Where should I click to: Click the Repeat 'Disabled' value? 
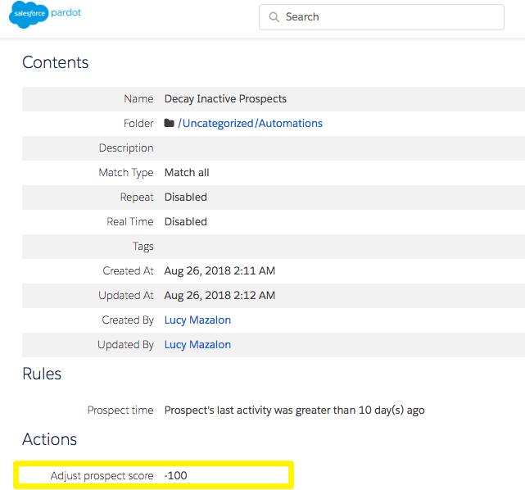pos(185,197)
